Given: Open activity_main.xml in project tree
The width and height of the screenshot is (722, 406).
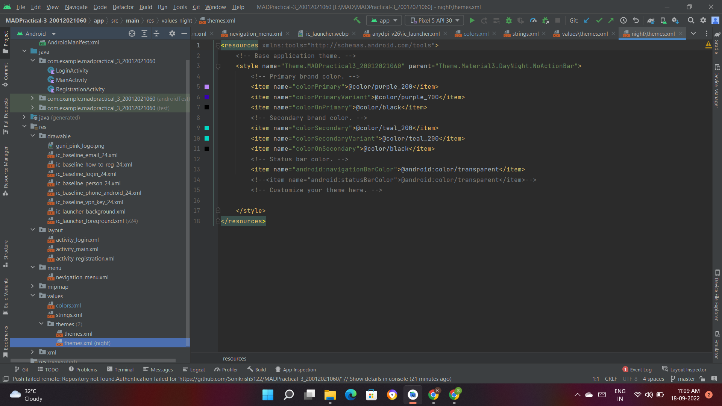Looking at the screenshot, I should click(x=77, y=249).
